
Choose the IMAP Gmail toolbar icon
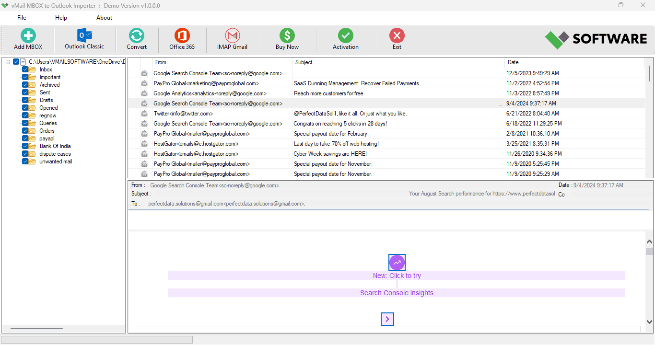pyautogui.click(x=232, y=36)
